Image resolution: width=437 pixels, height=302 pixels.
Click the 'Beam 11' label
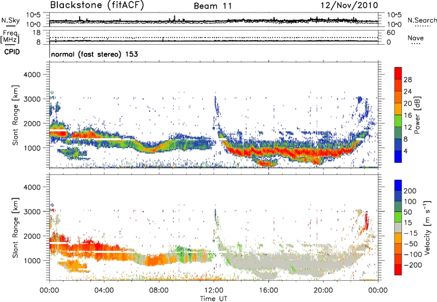[x=212, y=6]
